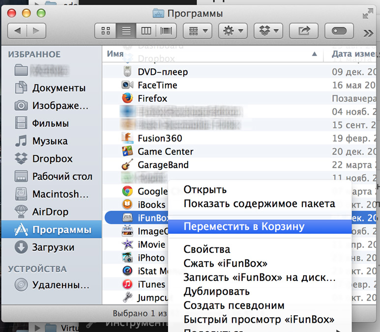The width and height of the screenshot is (380, 332).
Task: Switch to icon view mode
Action: 106,31
